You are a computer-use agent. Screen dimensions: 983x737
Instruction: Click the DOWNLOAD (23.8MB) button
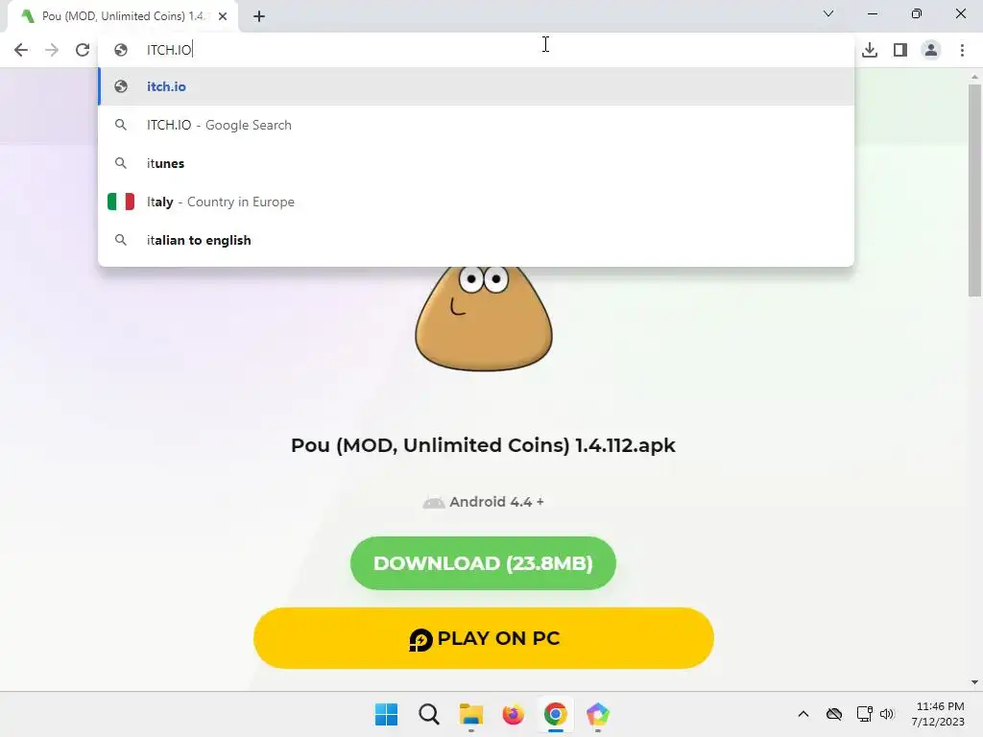click(483, 562)
